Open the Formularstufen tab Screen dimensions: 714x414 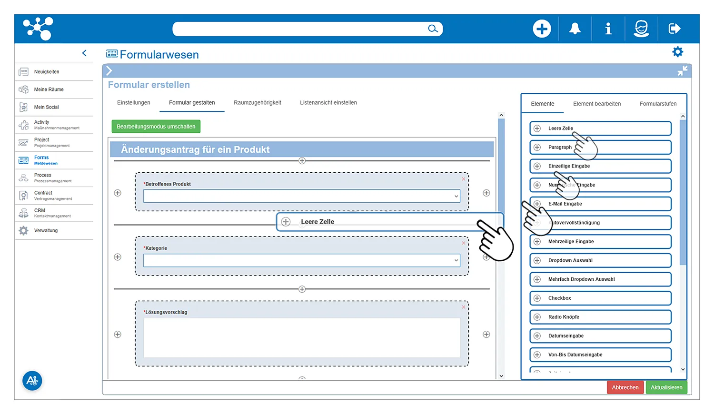tap(658, 104)
